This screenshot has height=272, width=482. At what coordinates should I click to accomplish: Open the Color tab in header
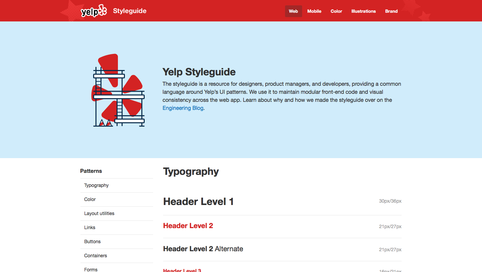click(336, 11)
